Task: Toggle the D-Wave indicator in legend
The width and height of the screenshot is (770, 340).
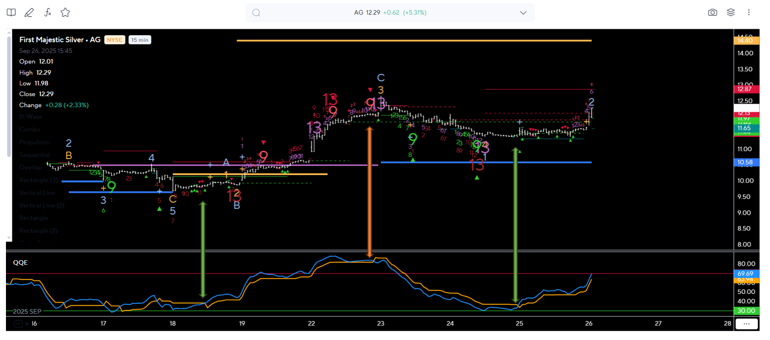Action: tap(31, 116)
